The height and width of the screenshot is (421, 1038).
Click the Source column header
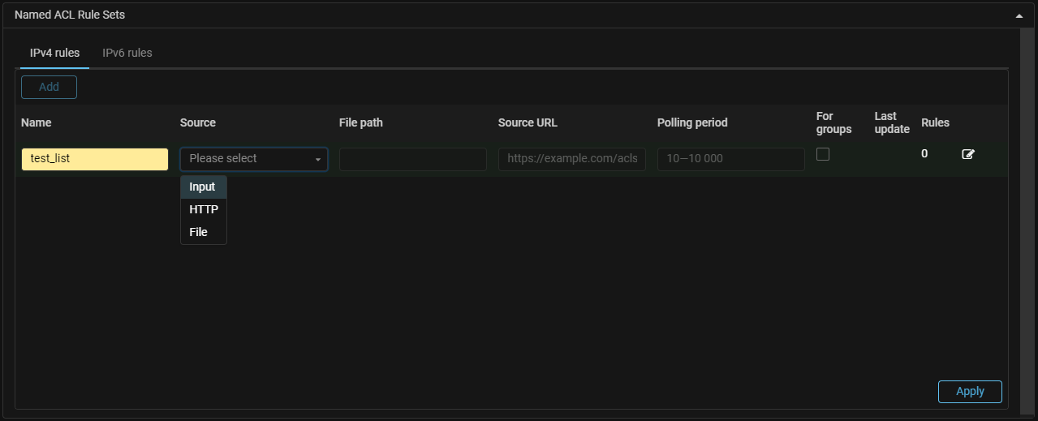pos(198,122)
